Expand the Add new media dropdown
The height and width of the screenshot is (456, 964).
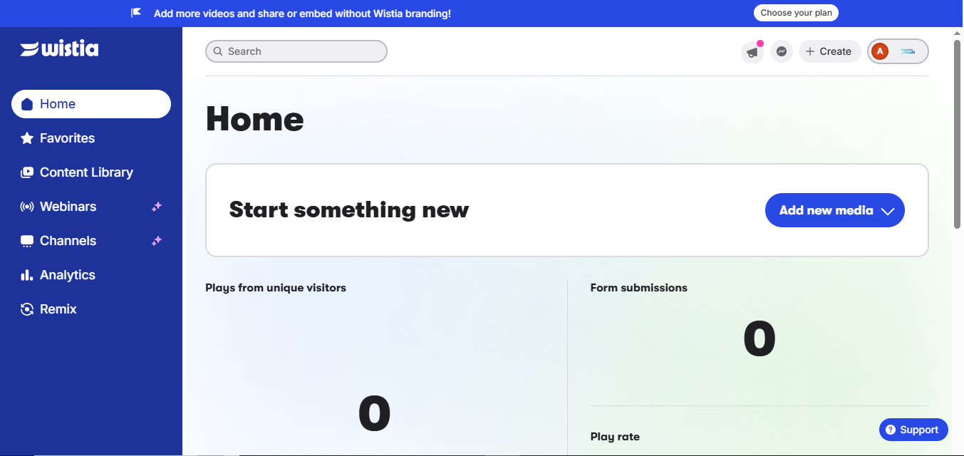click(x=835, y=210)
